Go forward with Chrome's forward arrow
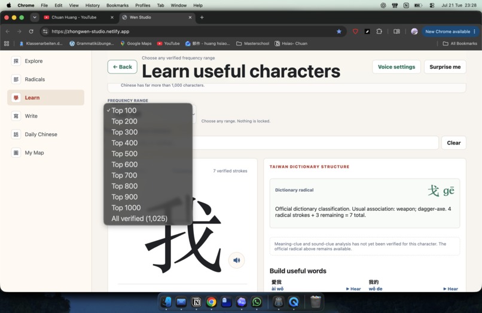 pos(19,31)
